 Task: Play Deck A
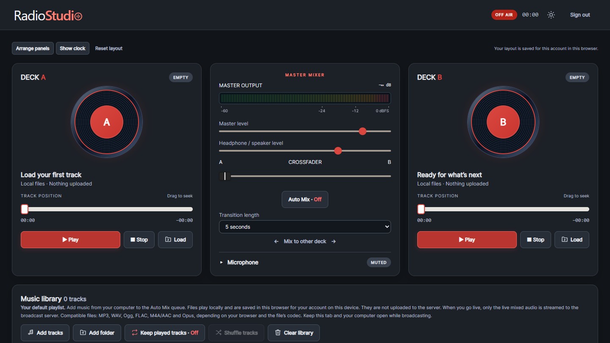tap(70, 240)
